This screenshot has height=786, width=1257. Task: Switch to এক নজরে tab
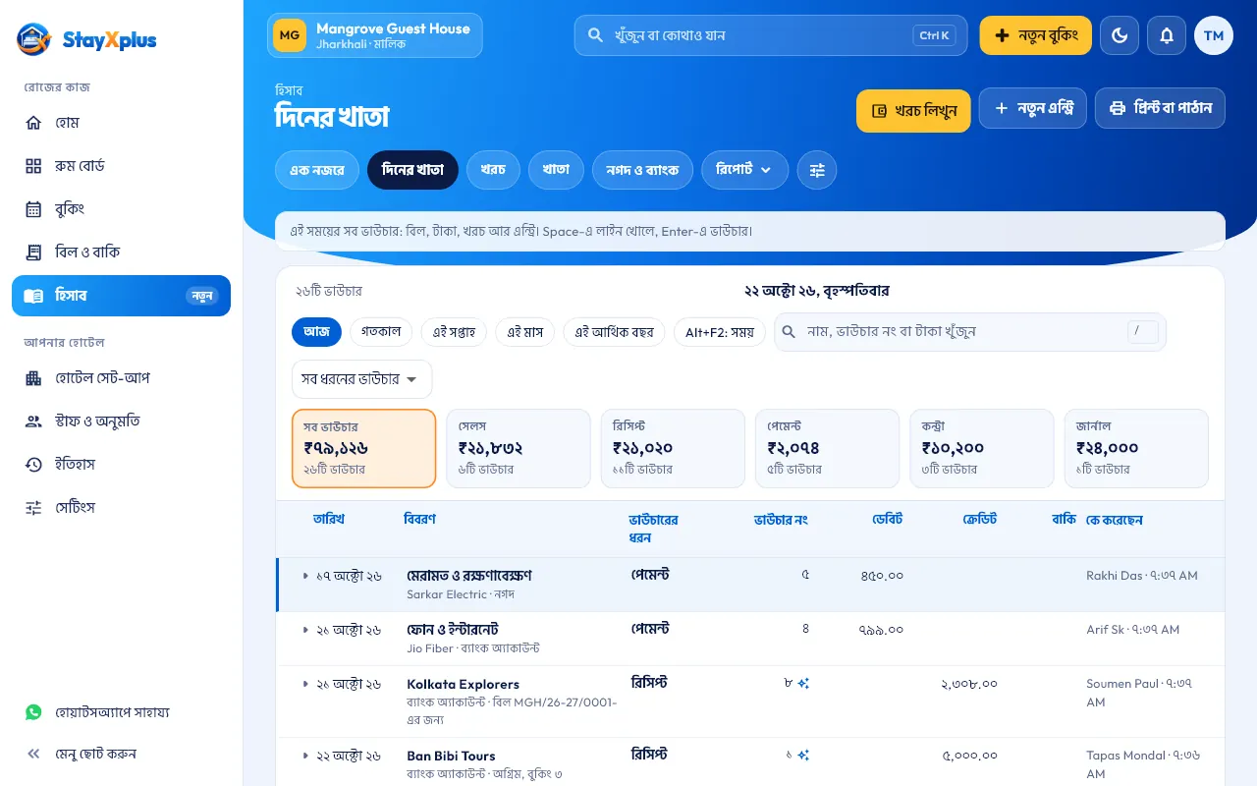tap(317, 170)
